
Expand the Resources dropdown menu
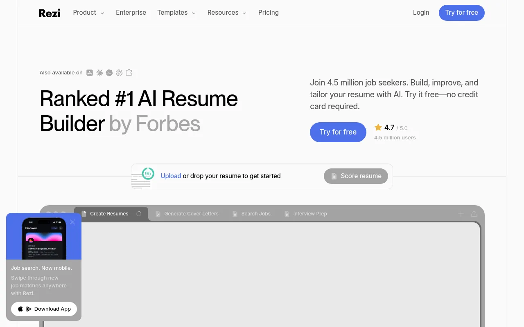tap(227, 13)
